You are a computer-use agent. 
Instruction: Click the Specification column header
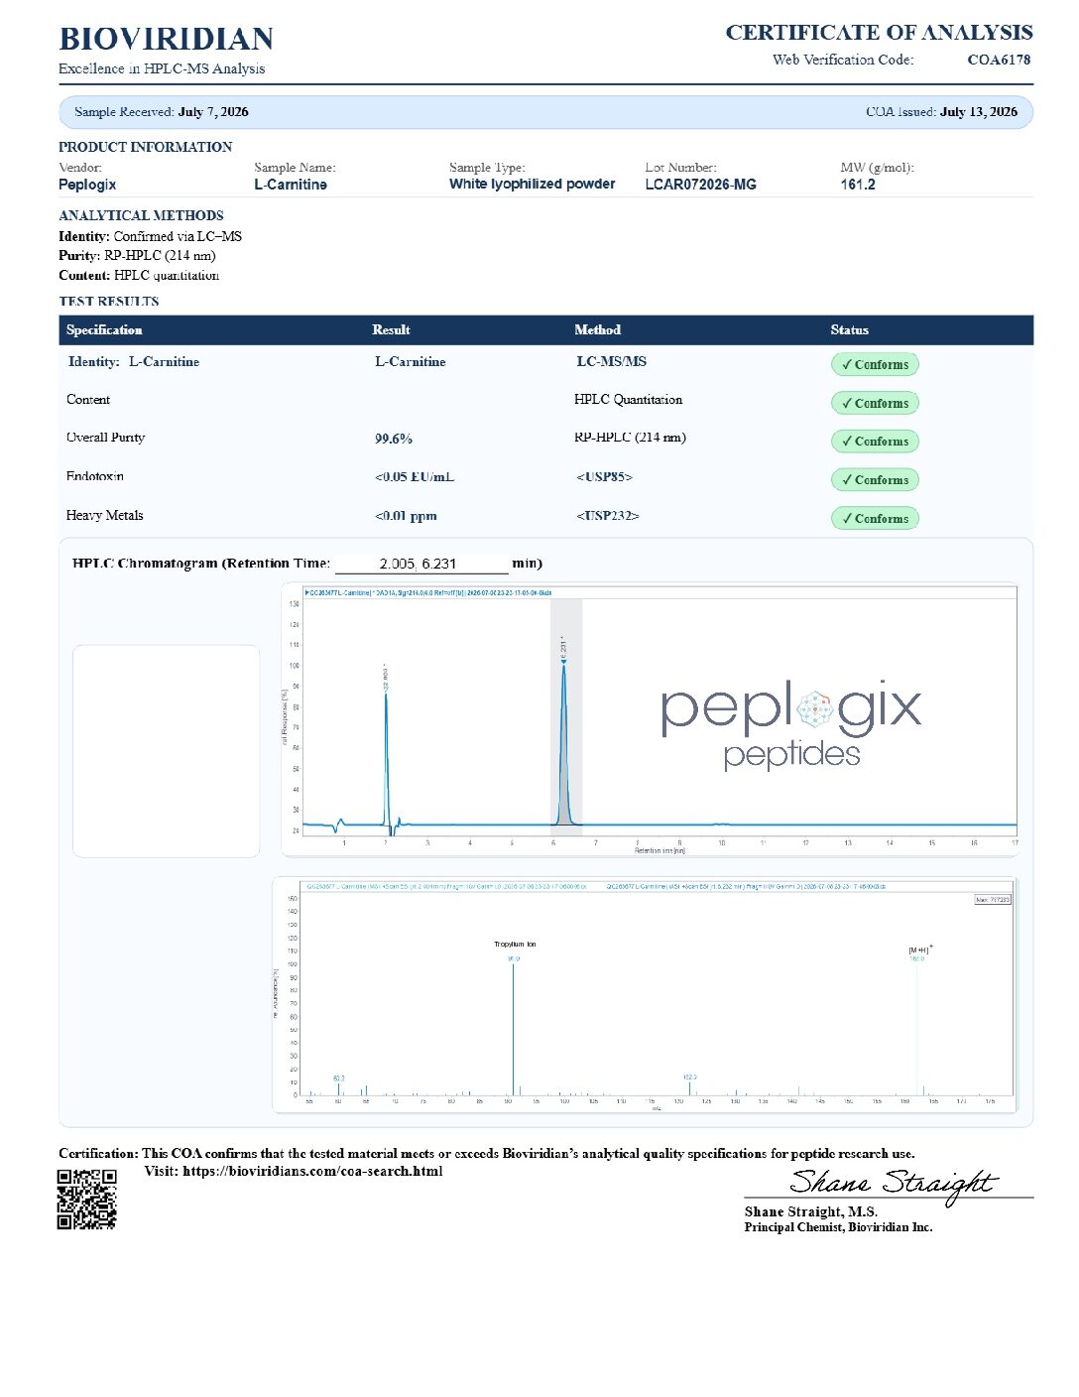[x=104, y=329]
